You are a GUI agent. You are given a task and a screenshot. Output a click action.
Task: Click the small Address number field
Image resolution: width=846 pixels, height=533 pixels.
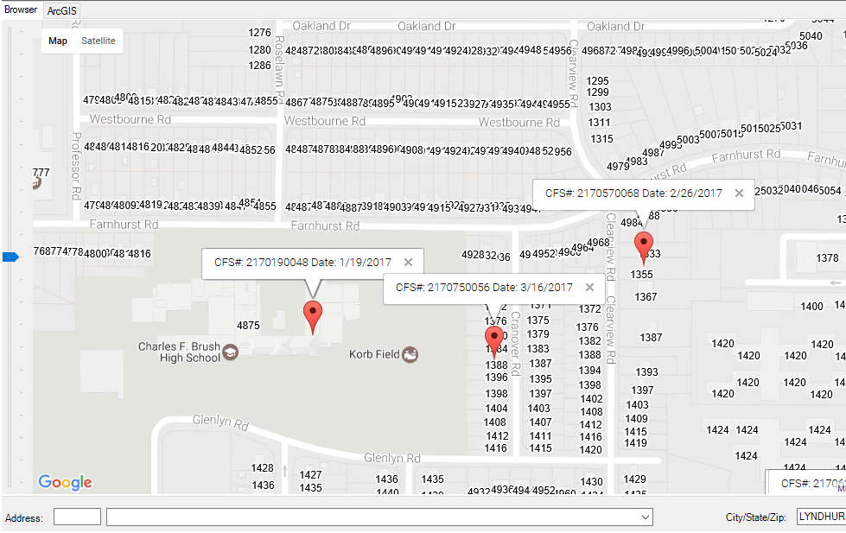77,517
